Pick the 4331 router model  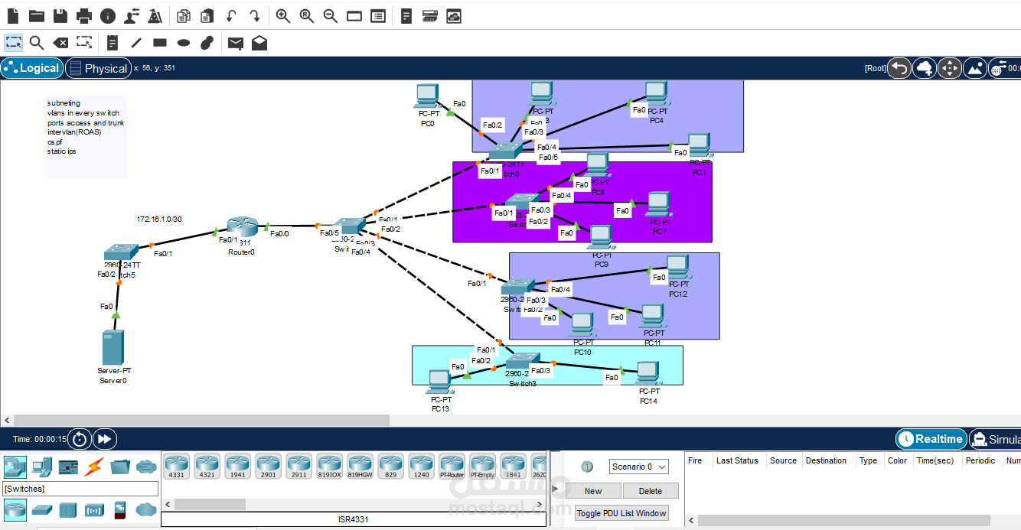(x=177, y=467)
